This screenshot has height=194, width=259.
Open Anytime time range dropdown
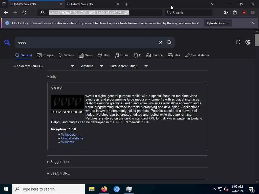(92, 66)
